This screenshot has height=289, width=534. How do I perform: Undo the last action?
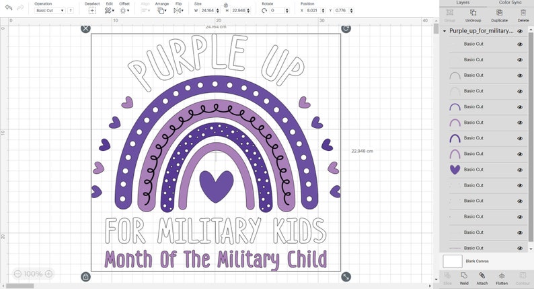click(x=9, y=7)
